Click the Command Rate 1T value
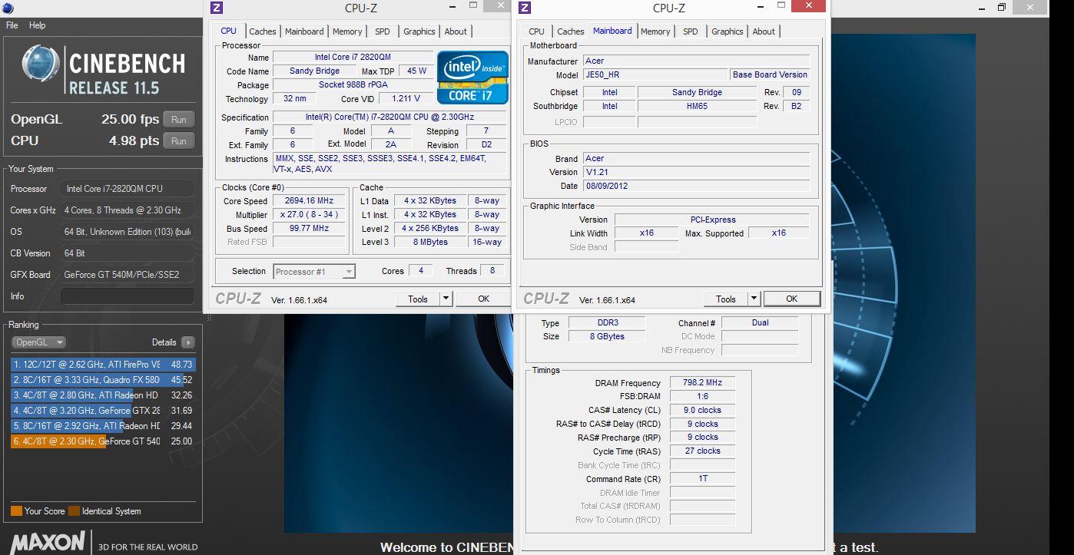 pos(702,479)
